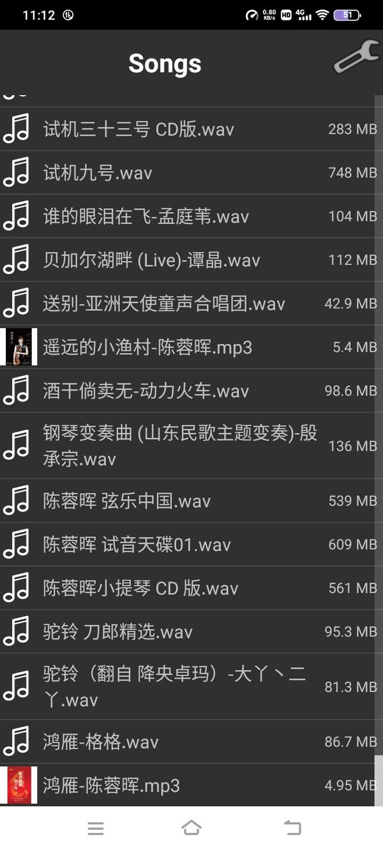Play 试机三十三号 CD版.wav
This screenshot has height=851, width=383.
(191, 129)
